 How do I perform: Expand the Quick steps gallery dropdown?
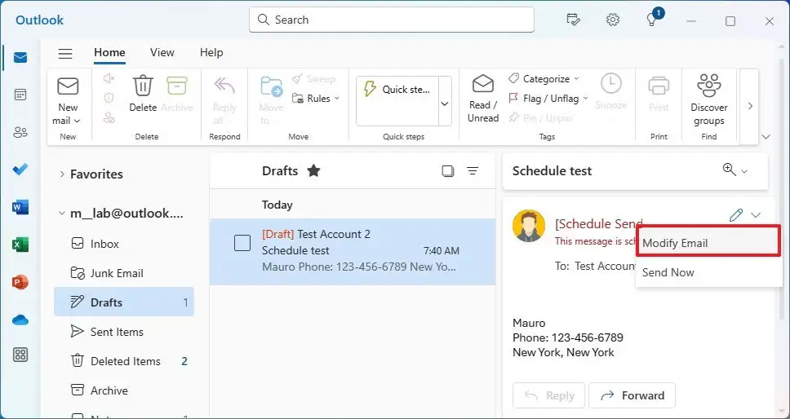tap(445, 104)
